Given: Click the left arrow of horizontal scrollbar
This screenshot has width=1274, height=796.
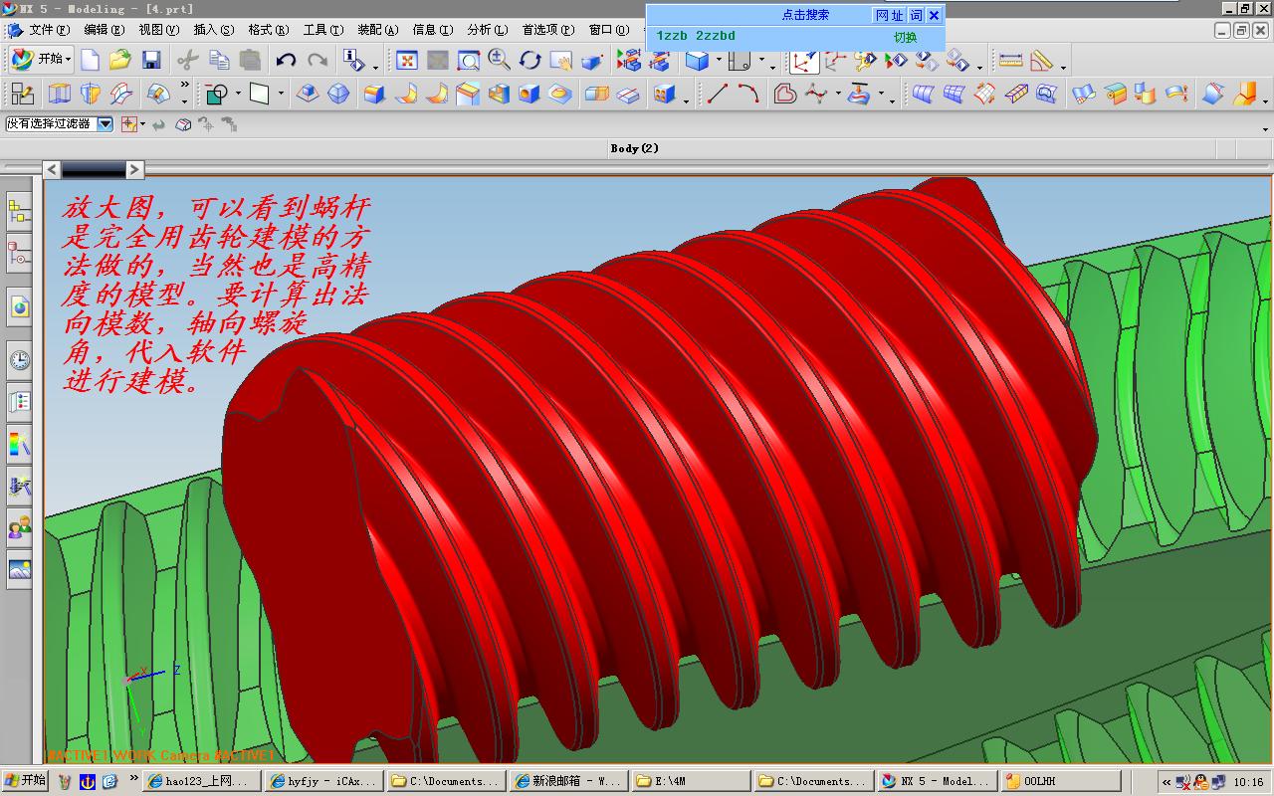Looking at the screenshot, I should pyautogui.click(x=53, y=170).
